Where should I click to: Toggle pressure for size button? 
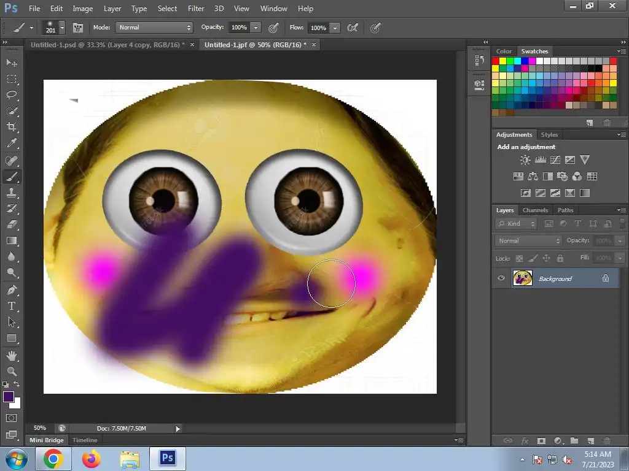(x=375, y=28)
